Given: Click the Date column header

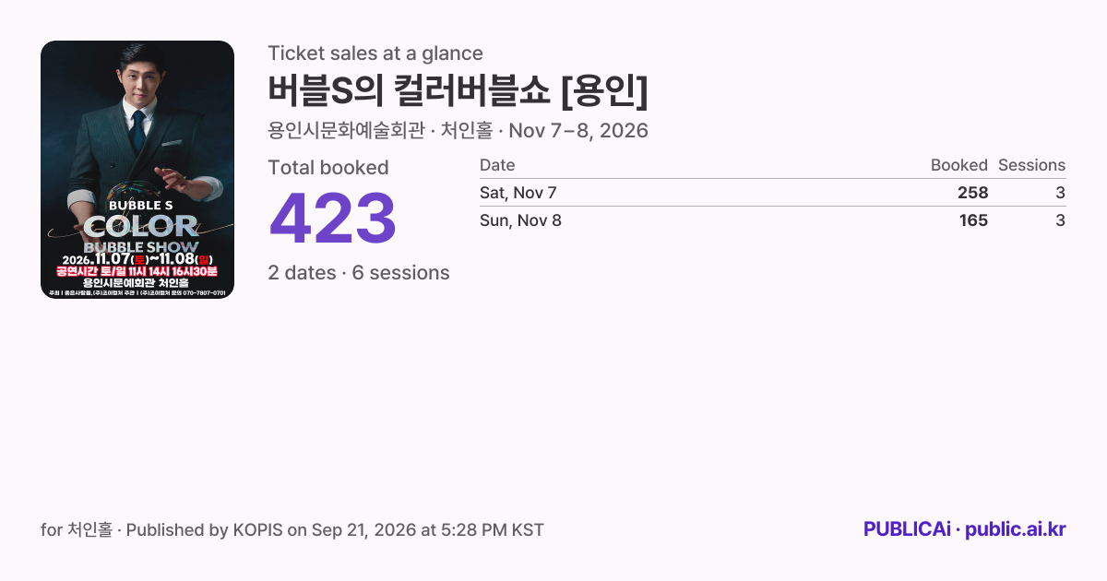Looking at the screenshot, I should point(497,165).
